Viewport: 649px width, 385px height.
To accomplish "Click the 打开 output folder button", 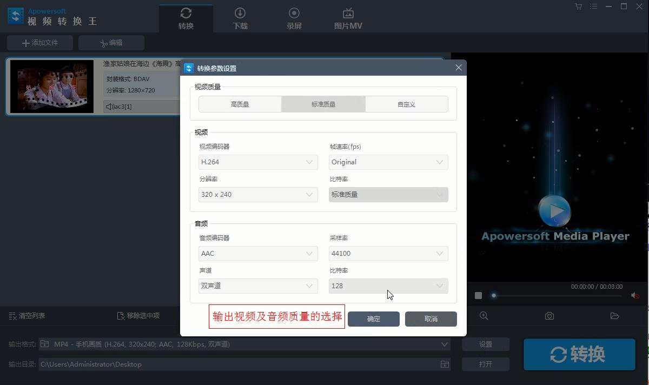I will pyautogui.click(x=486, y=364).
